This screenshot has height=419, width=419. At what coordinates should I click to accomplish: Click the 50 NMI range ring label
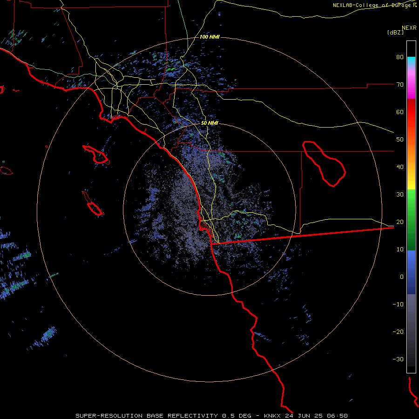click(x=209, y=123)
